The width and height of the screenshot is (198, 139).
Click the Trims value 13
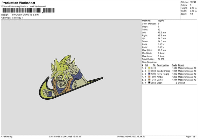tap(159, 30)
